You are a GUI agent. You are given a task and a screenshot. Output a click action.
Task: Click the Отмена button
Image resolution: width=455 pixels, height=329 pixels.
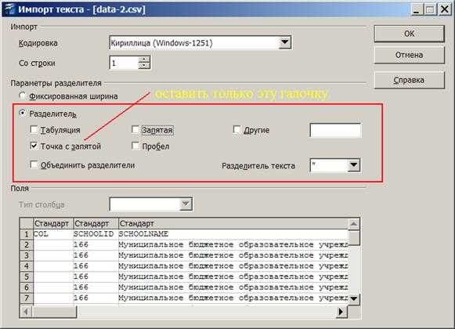409,55
